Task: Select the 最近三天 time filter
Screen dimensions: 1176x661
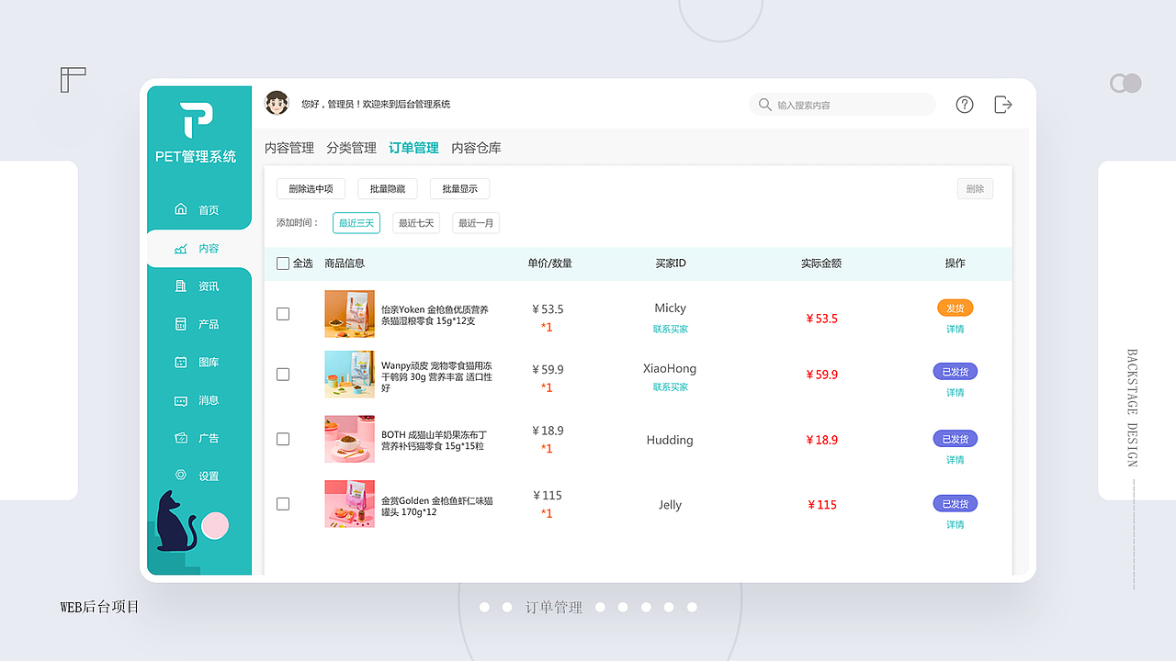Action: (x=356, y=223)
